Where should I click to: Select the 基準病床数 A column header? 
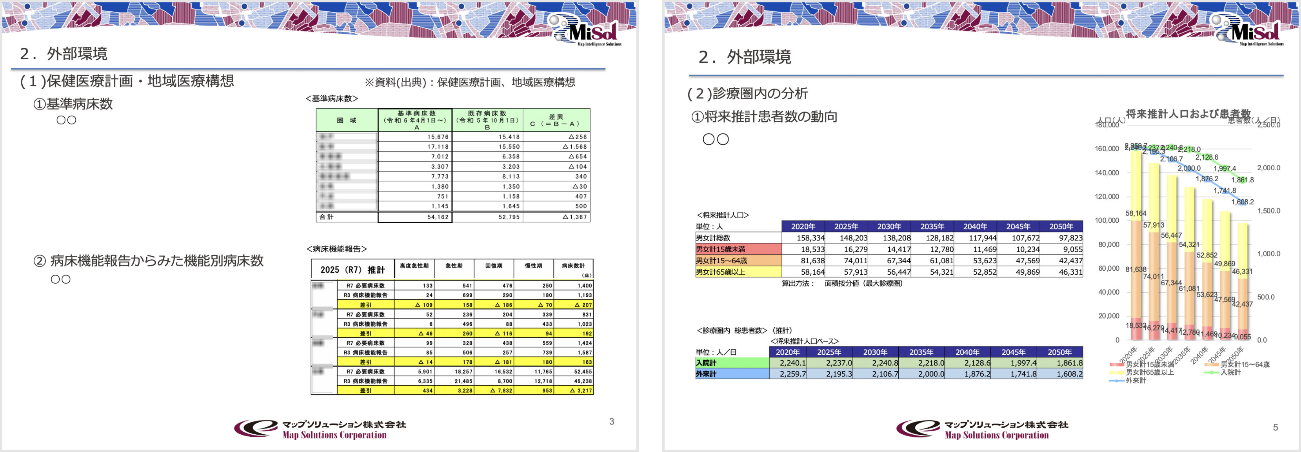(x=416, y=120)
